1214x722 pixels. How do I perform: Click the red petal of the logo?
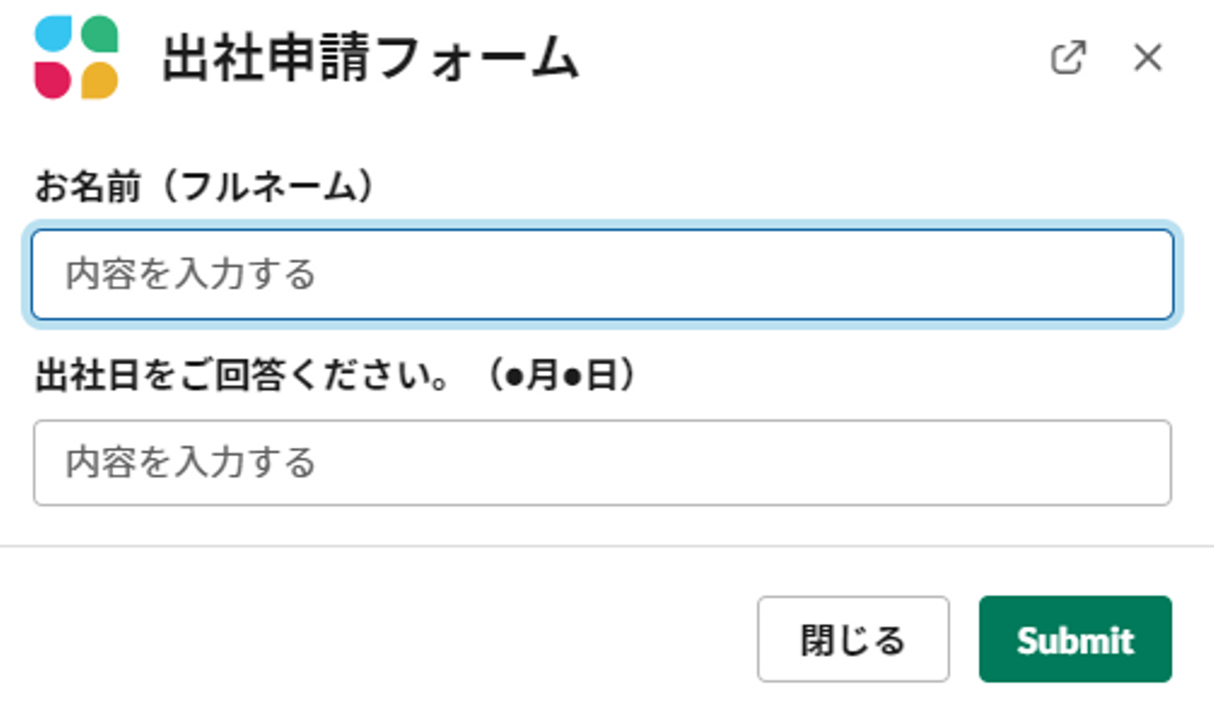tap(52, 80)
